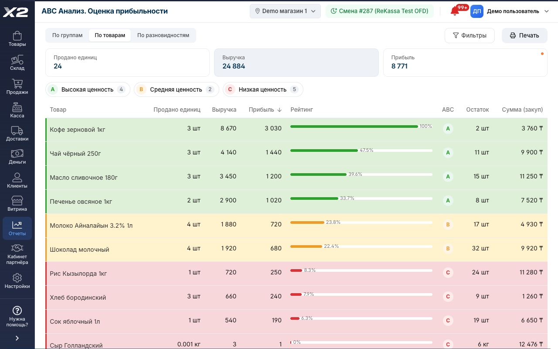Open the Demo магазин 1 store dropdown
Screen dimensions: 558x349
click(285, 11)
